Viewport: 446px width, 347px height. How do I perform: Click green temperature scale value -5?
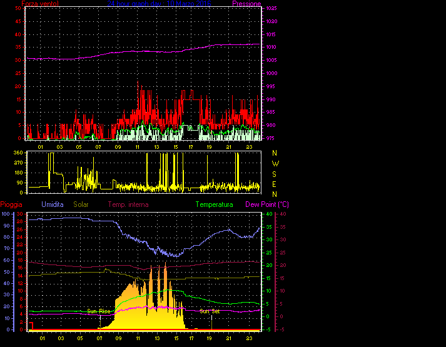[268, 330]
